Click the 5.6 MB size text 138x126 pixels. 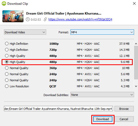tap(125, 74)
